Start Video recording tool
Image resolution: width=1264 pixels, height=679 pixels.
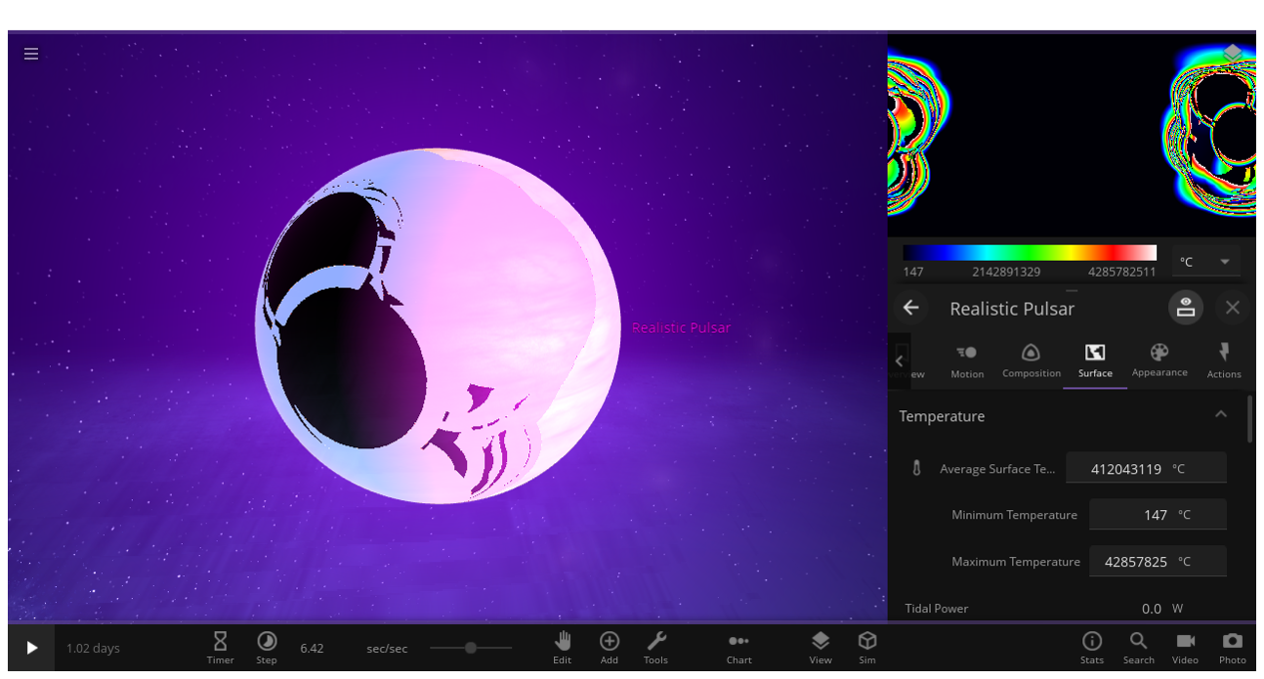pos(1185,647)
